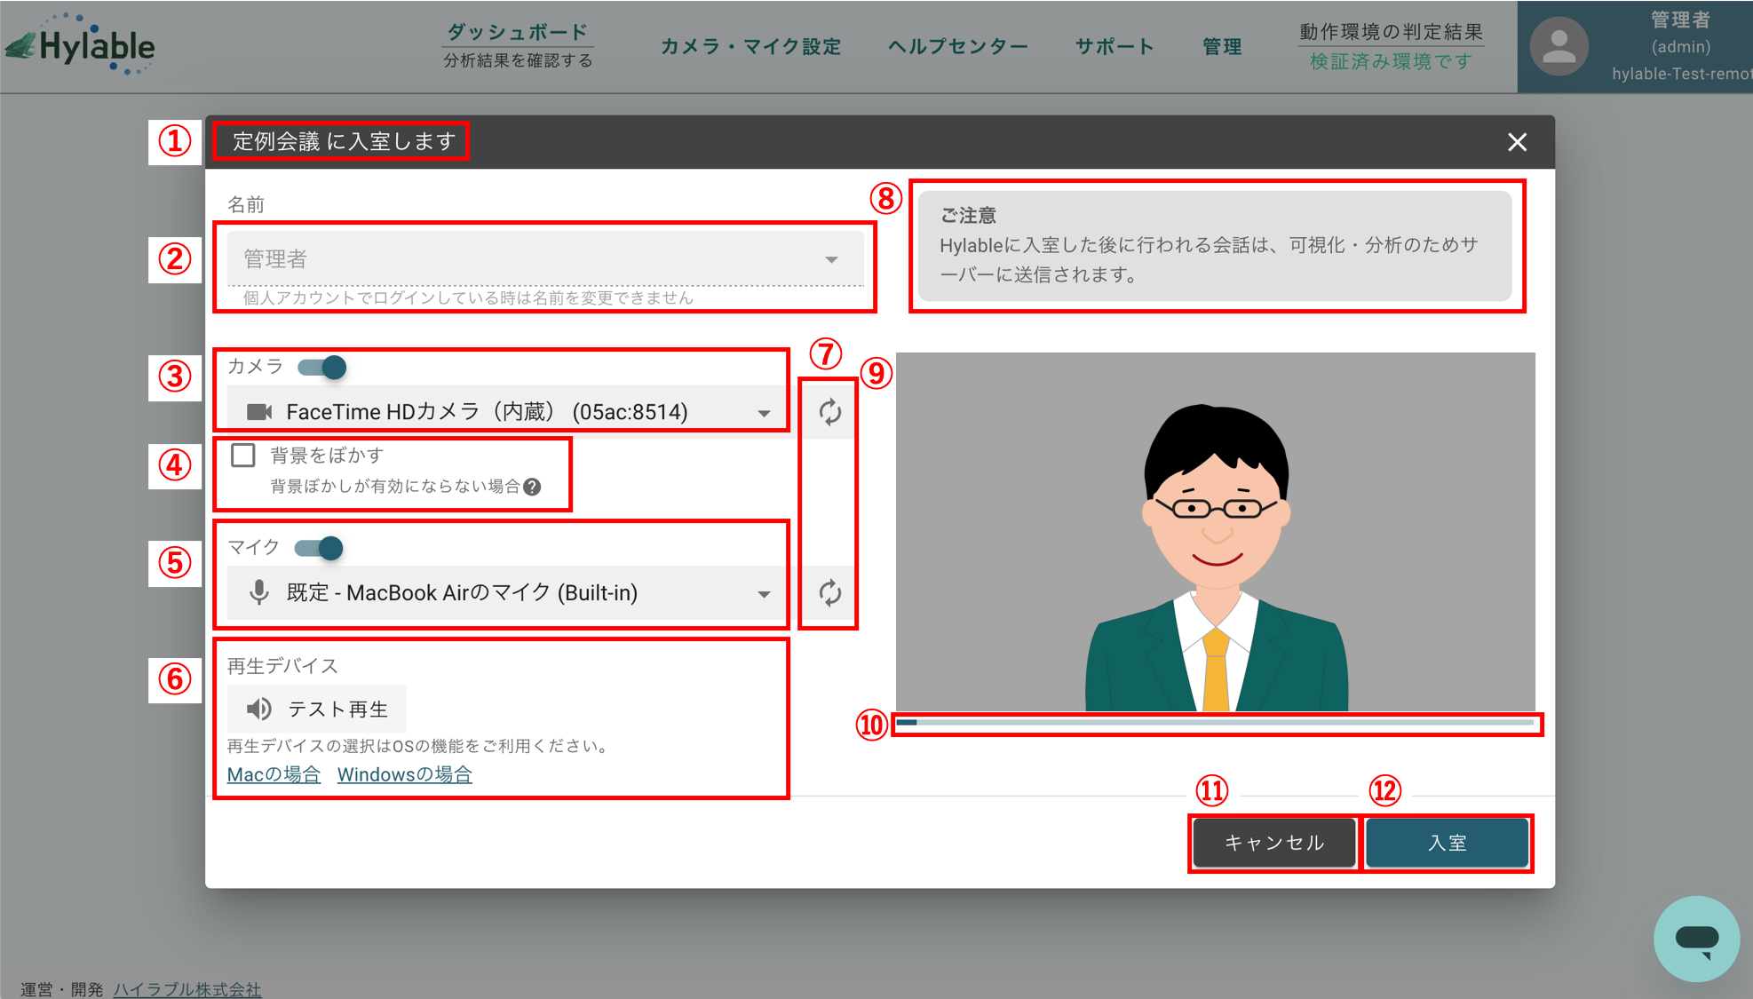
Task: Expand the name selection dropdown
Action: coord(830,259)
